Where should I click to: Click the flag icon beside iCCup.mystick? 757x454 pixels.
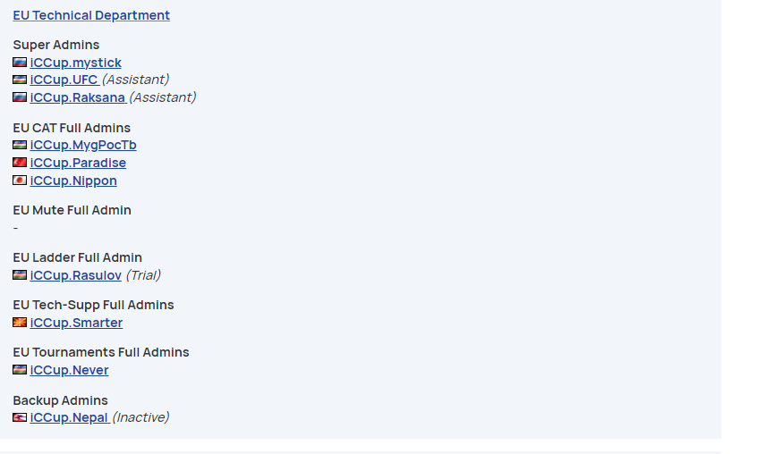20,63
